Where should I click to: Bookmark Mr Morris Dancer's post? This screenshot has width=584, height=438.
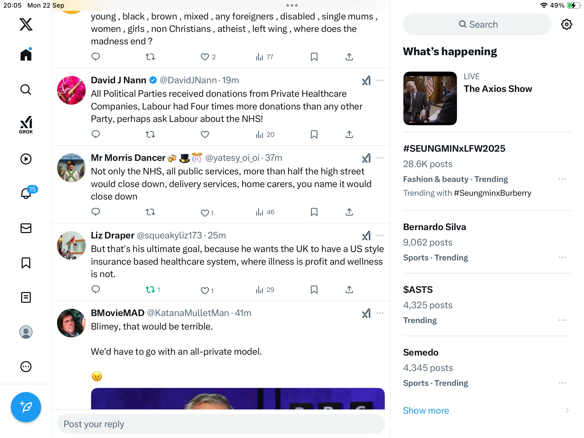coord(314,212)
